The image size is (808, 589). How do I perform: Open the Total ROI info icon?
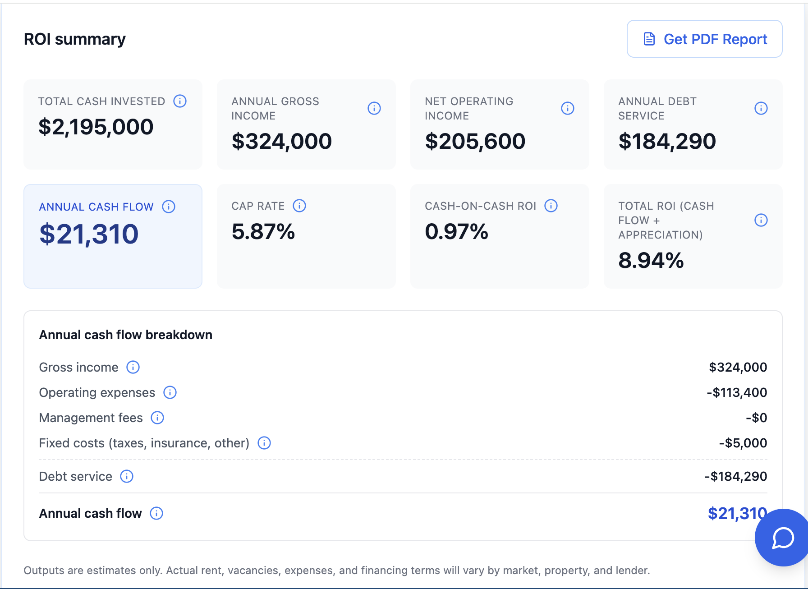[761, 220]
